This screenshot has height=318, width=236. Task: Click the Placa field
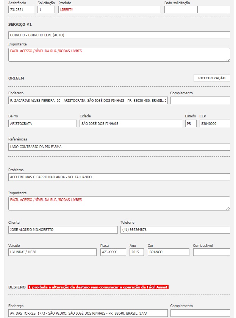point(113,252)
